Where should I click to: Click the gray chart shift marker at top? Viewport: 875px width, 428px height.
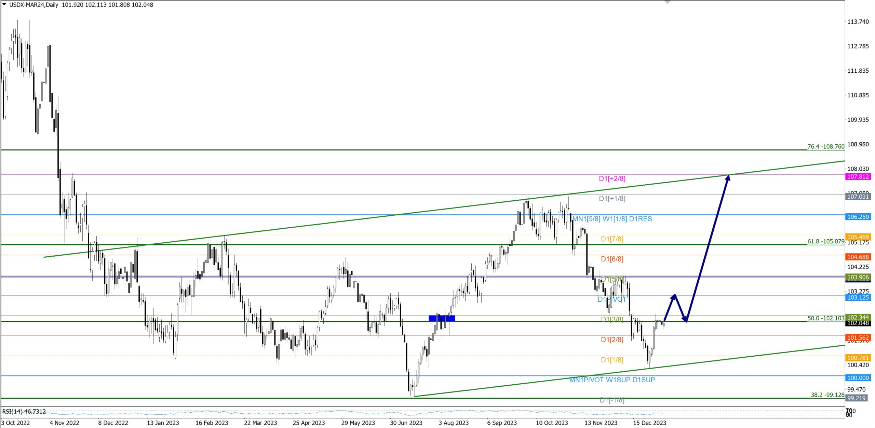667,2
